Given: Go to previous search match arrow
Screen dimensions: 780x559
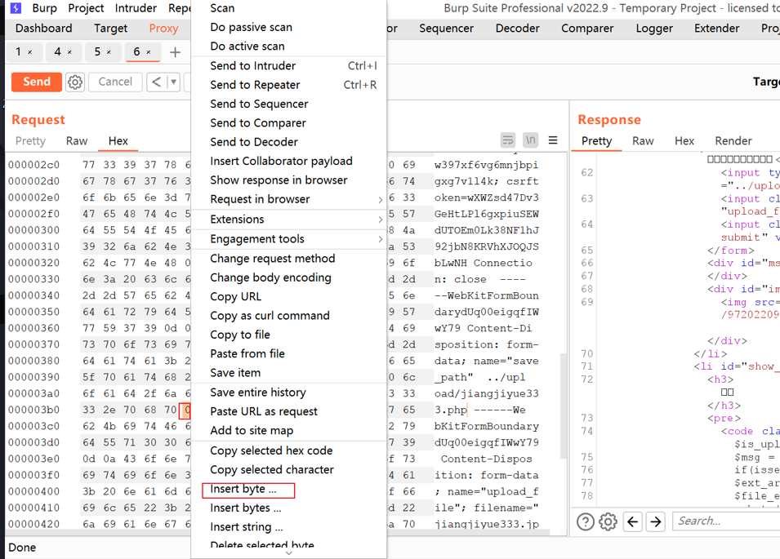Looking at the screenshot, I should click(632, 521).
